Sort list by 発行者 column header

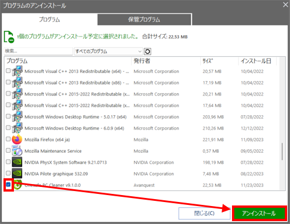(x=166, y=61)
